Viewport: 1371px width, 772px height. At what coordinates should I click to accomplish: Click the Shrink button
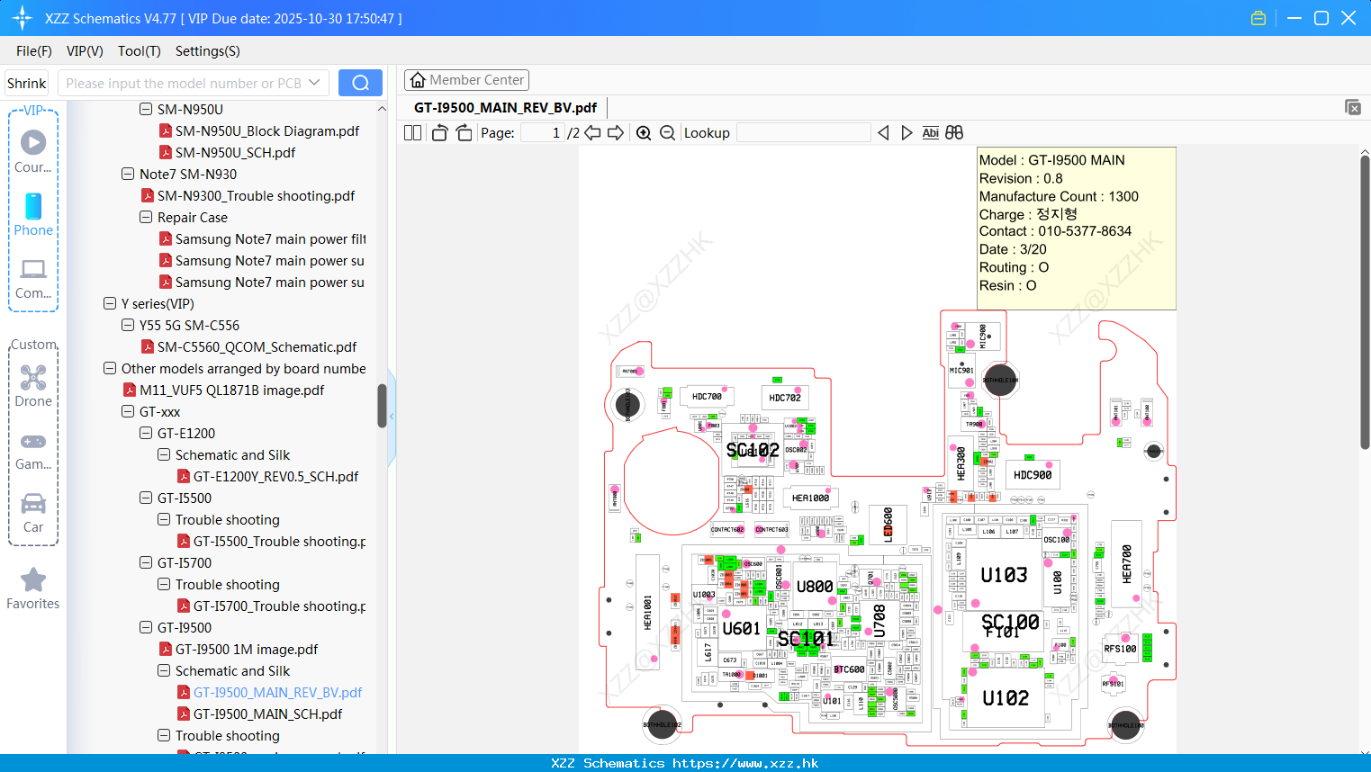26,83
